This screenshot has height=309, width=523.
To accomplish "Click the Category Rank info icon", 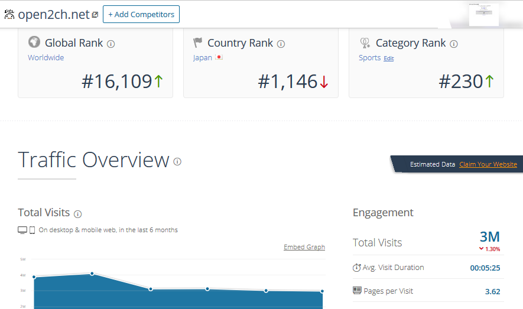I will pyautogui.click(x=454, y=44).
